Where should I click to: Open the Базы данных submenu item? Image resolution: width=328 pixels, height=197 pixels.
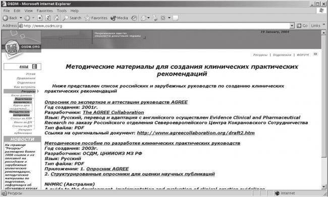(21, 95)
